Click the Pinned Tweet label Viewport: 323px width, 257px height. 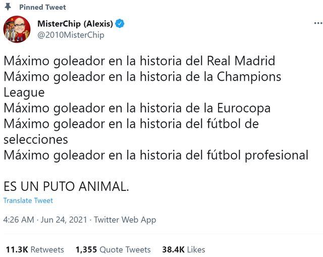[42, 7]
